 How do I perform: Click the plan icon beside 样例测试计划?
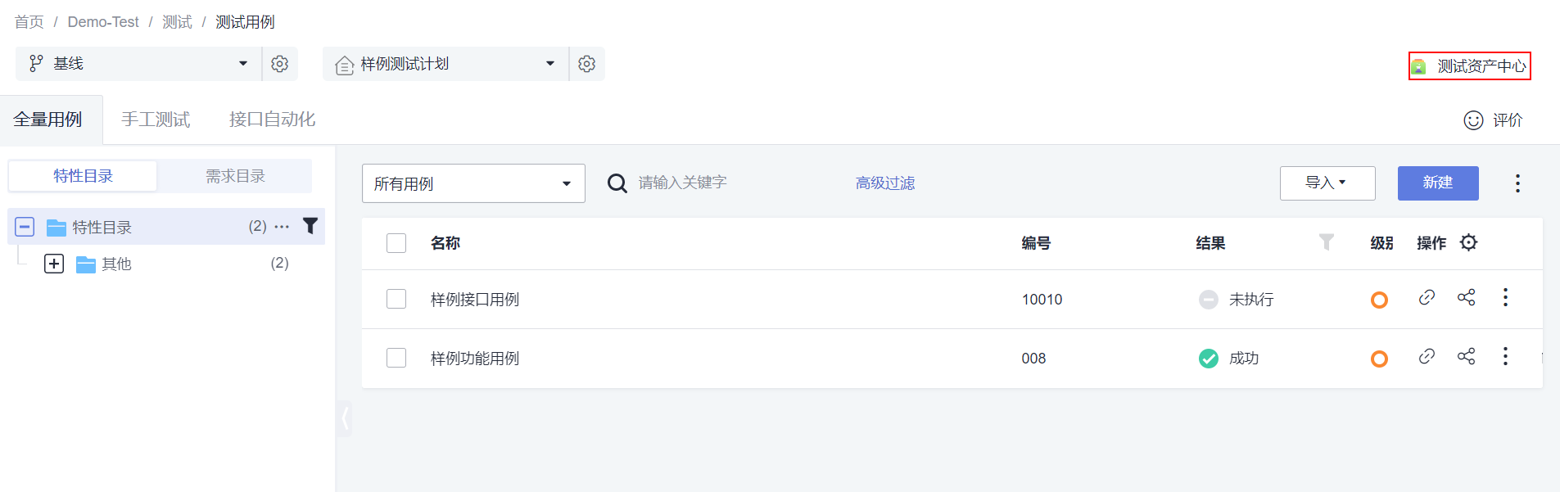point(345,65)
